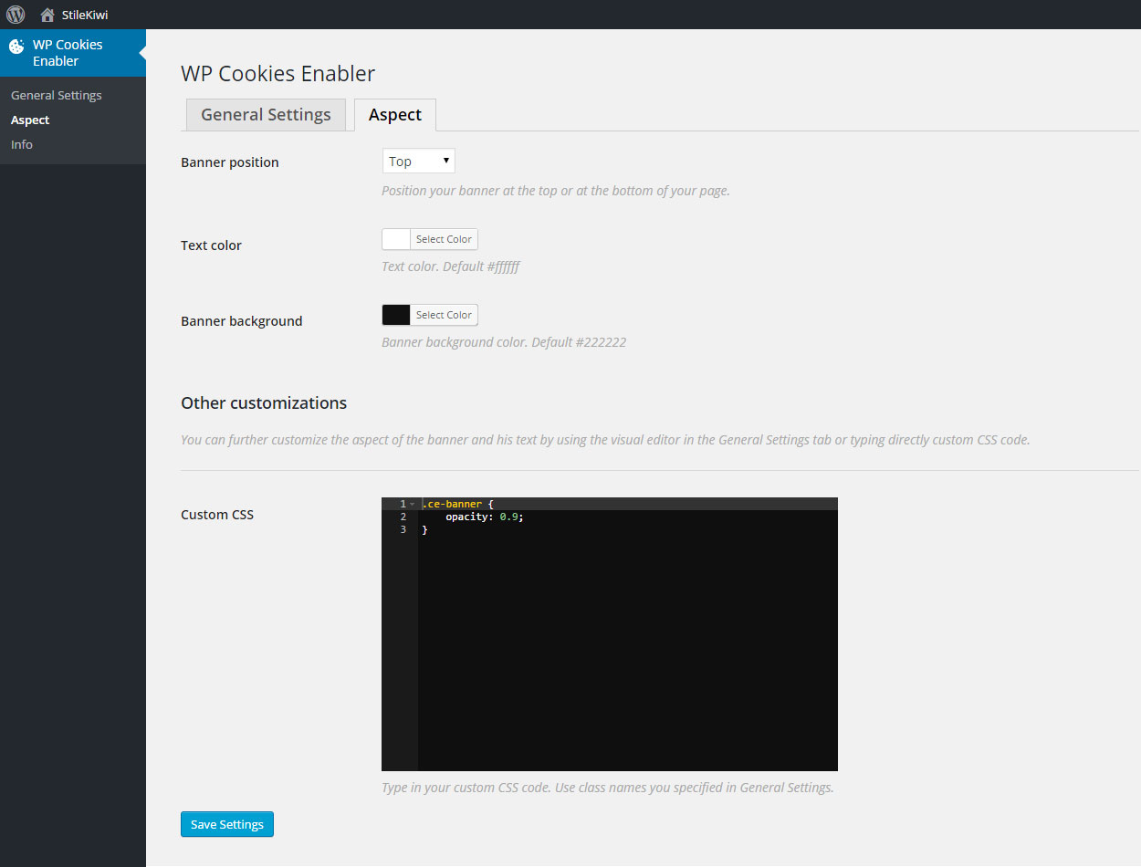This screenshot has width=1141, height=867.
Task: Switch to the General Settings tab
Action: tap(266, 115)
